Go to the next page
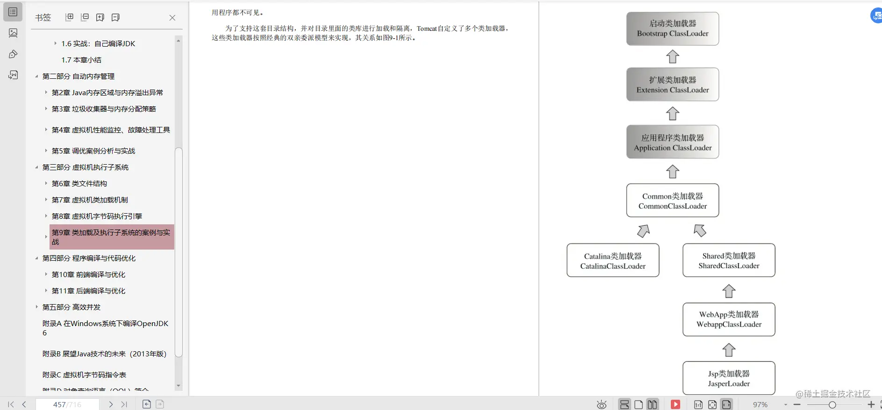This screenshot has height=410, width=882. click(x=111, y=404)
